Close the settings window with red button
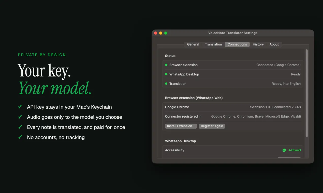The width and height of the screenshot is (323, 193). [x=156, y=33]
